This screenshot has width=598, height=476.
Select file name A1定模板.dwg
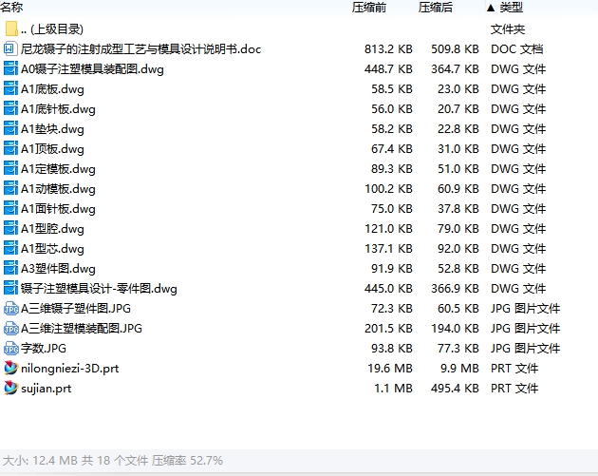pos(58,169)
